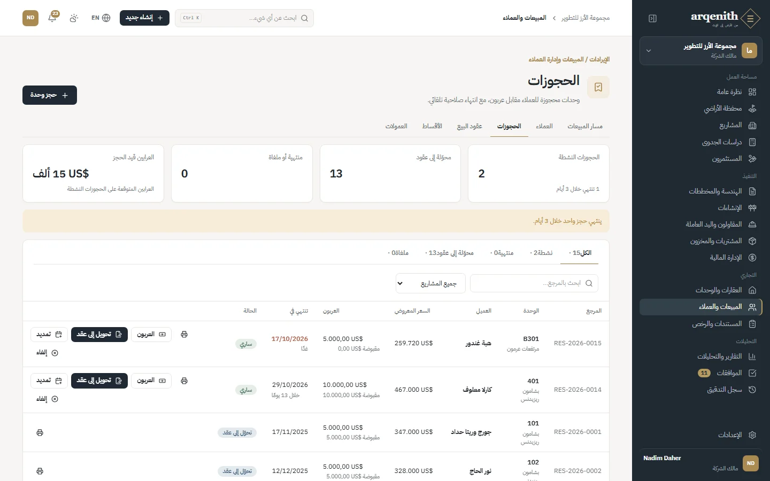Print reservation RES-2026-0015
Viewport: 770px width, 481px height.
184,335
